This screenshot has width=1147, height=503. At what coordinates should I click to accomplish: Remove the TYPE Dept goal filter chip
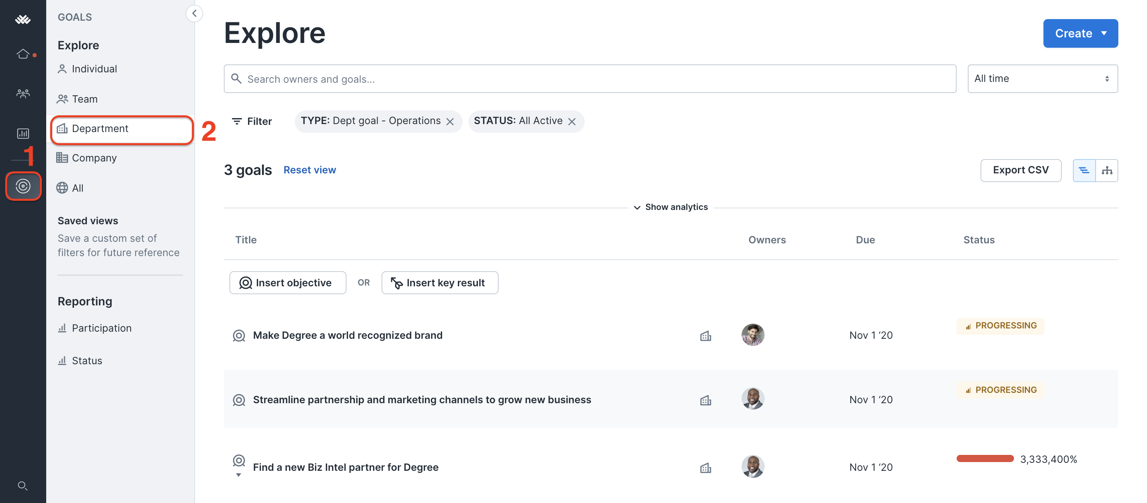click(450, 121)
